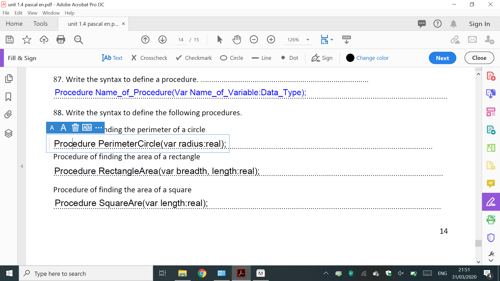Go to the previous page arrow
500x281 pixels.
(145, 40)
